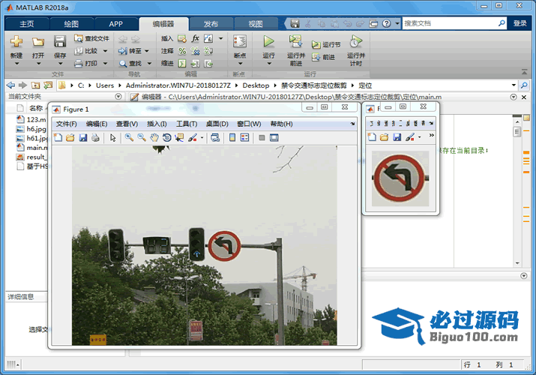Toggle Insert Colorbar in Figure 1 toolbar

pos(232,137)
